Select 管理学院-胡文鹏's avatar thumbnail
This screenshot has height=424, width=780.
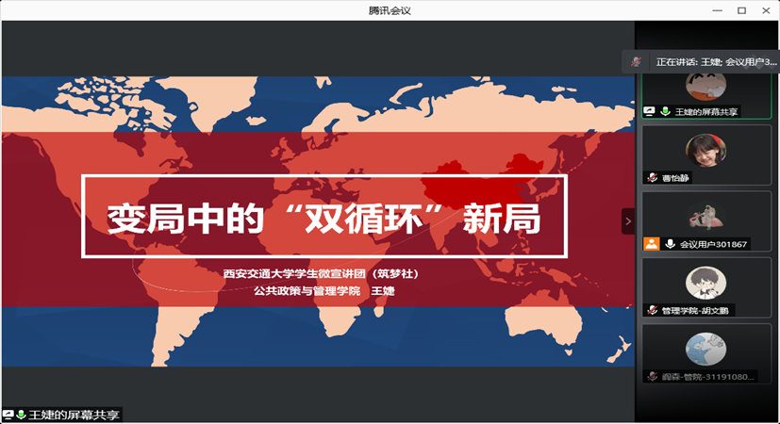pos(705,282)
